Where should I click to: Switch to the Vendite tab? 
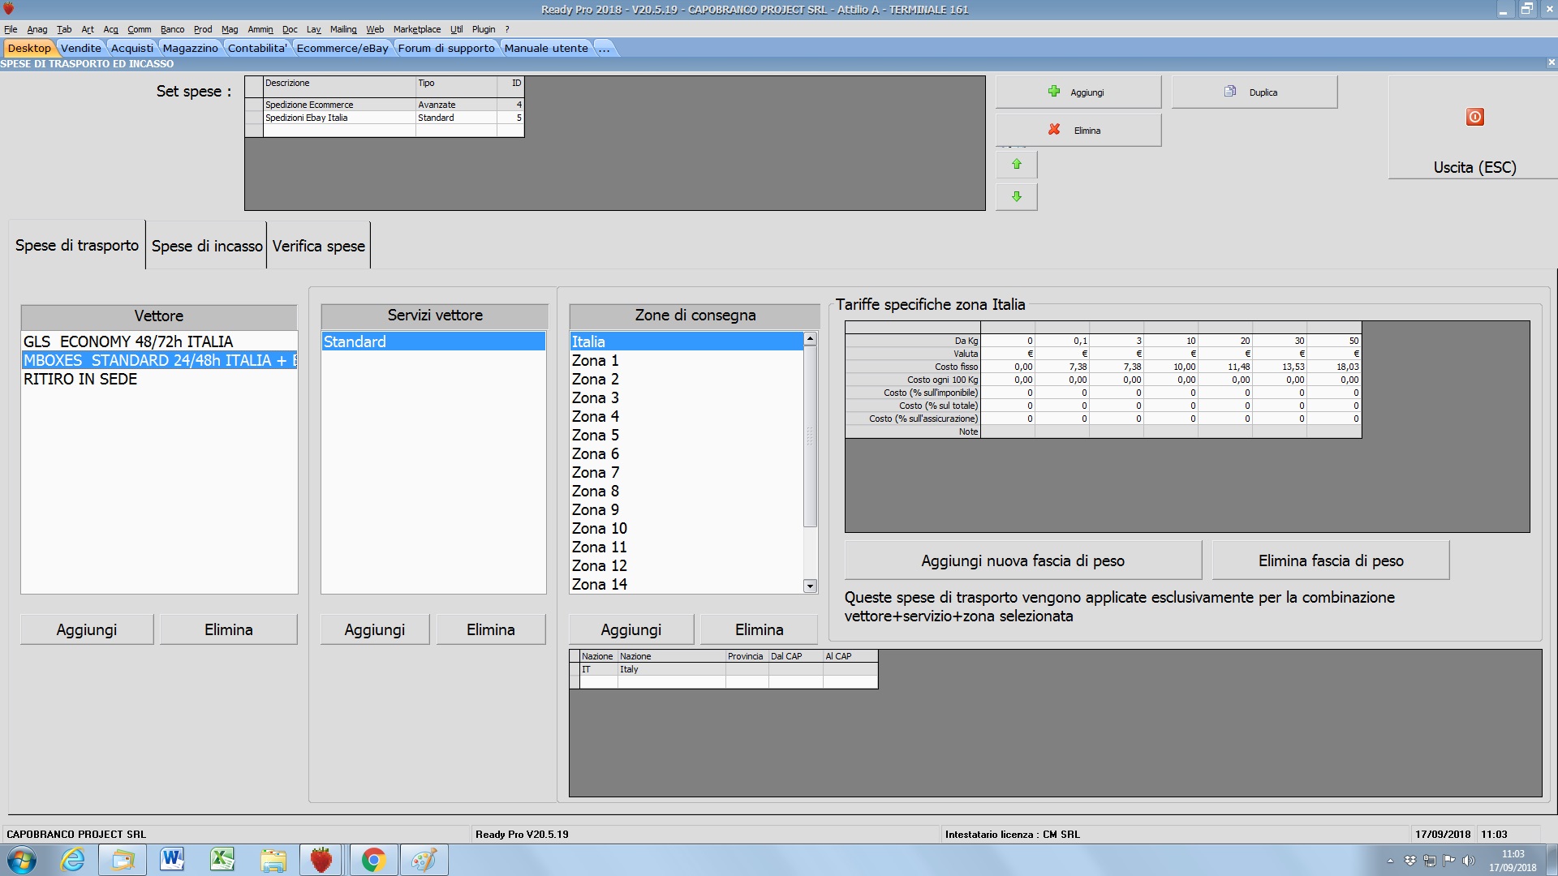(81, 48)
